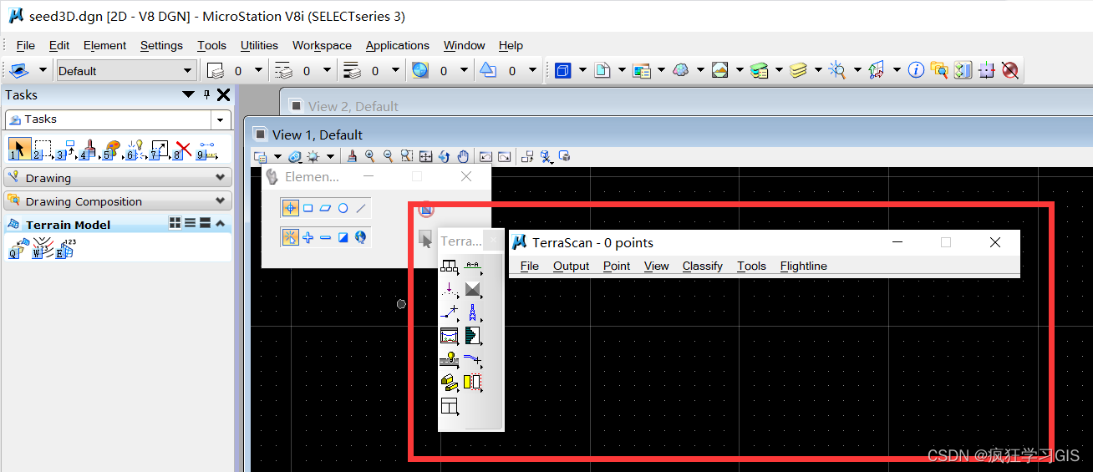Select Line method in Element Selection window
Image resolution: width=1093 pixels, height=472 pixels.
361,208
